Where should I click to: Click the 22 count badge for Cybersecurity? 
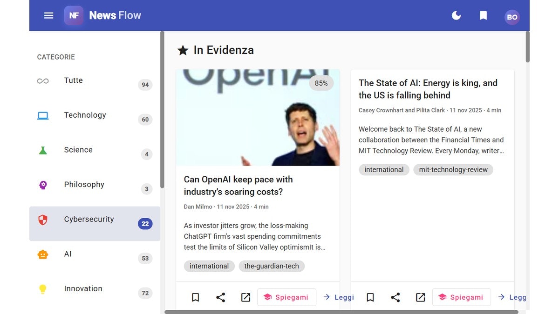[x=145, y=224]
